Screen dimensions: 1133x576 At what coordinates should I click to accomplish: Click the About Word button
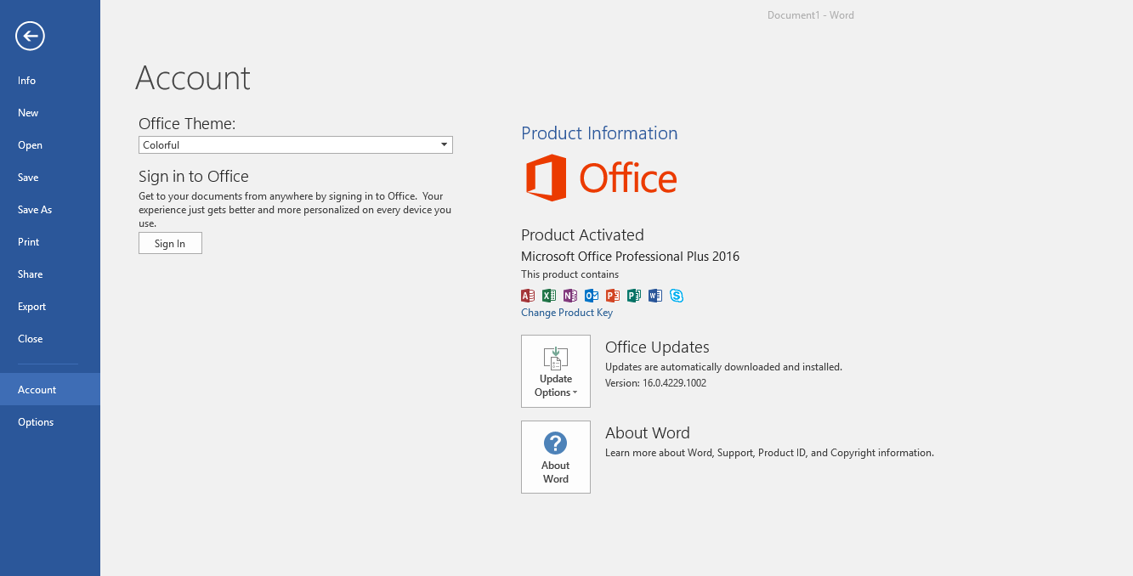pyautogui.click(x=556, y=457)
